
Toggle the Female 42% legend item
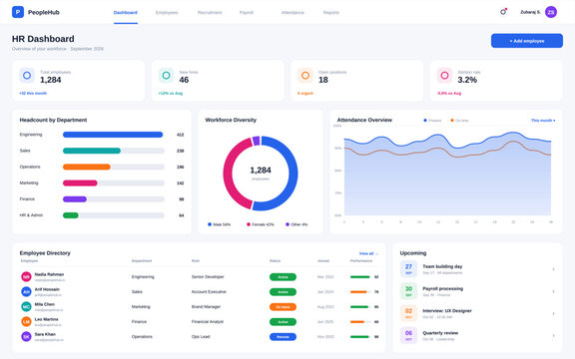261,224
